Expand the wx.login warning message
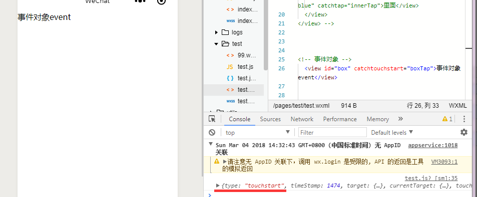The image size is (477, 197). [225, 162]
